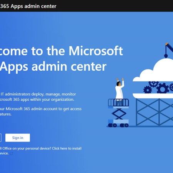173x173 pixels.
Task: Click the "Microsoft 365 admin account" paragraph
Action: point(41,111)
